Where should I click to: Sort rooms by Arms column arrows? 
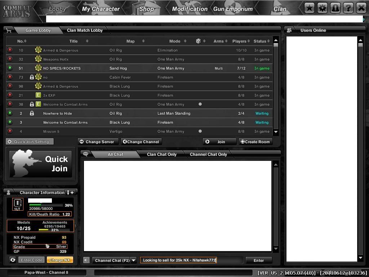click(226, 41)
